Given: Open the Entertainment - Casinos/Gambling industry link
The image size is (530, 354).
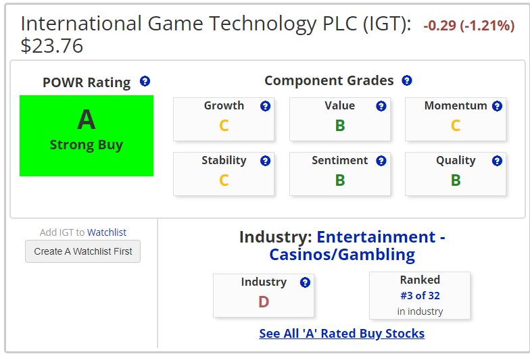Looking at the screenshot, I should tap(357, 246).
